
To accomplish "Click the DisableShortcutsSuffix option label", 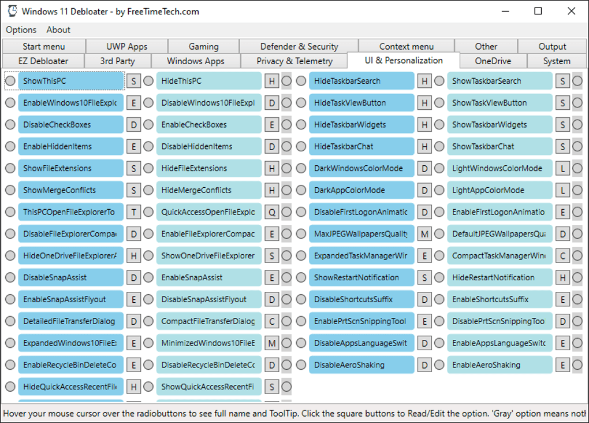I will [361, 299].
